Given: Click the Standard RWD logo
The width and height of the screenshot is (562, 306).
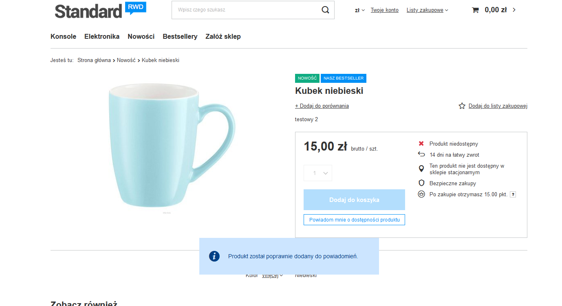Looking at the screenshot, I should pyautogui.click(x=100, y=10).
